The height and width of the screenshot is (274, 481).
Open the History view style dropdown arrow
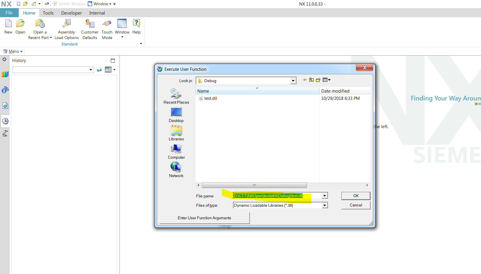point(114,70)
